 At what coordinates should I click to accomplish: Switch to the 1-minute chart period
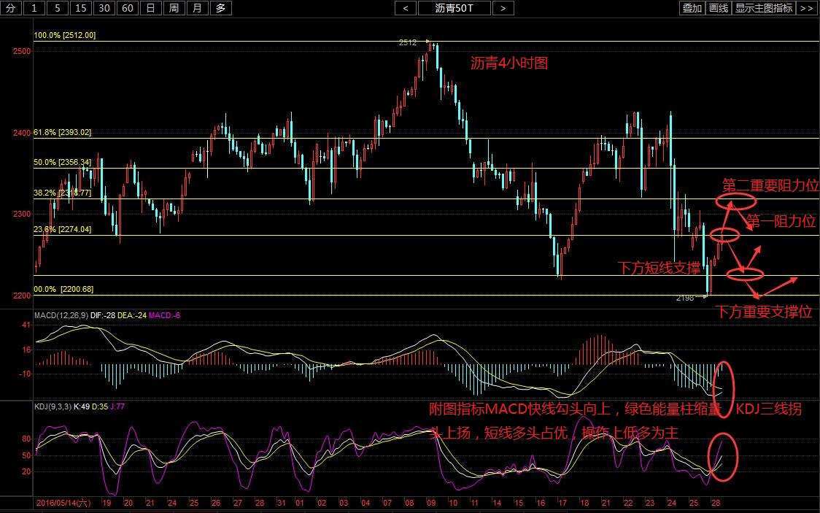(x=36, y=9)
